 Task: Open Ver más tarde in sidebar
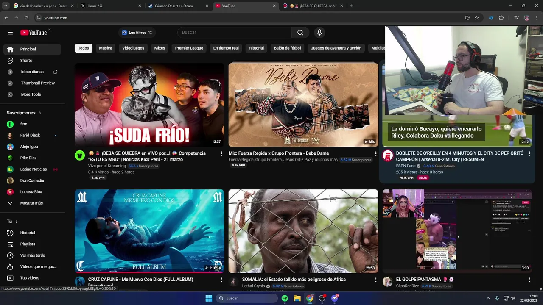32,255
